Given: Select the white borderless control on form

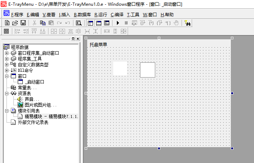Looking at the screenshot, I should [x=120, y=69].
